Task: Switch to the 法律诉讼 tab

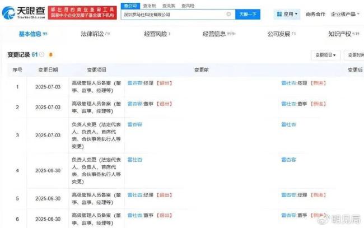Action: (x=95, y=34)
